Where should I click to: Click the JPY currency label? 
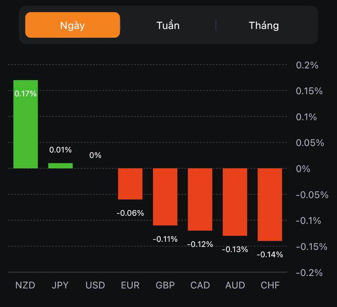pos(60,285)
